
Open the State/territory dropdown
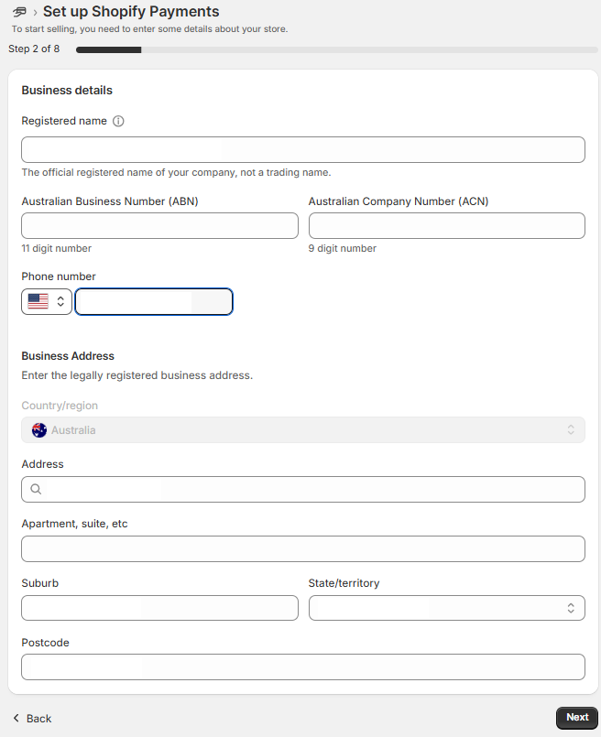[447, 608]
